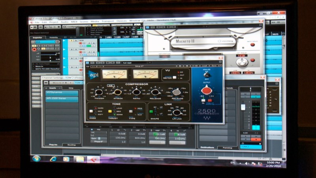Open the Panning tab in Channel Settings

coord(228,148)
